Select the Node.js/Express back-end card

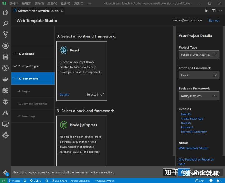pyautogui.click(x=82, y=141)
